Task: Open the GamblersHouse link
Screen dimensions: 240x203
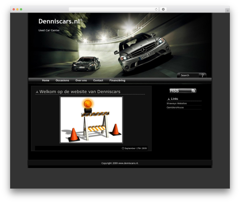Action: (x=175, y=107)
